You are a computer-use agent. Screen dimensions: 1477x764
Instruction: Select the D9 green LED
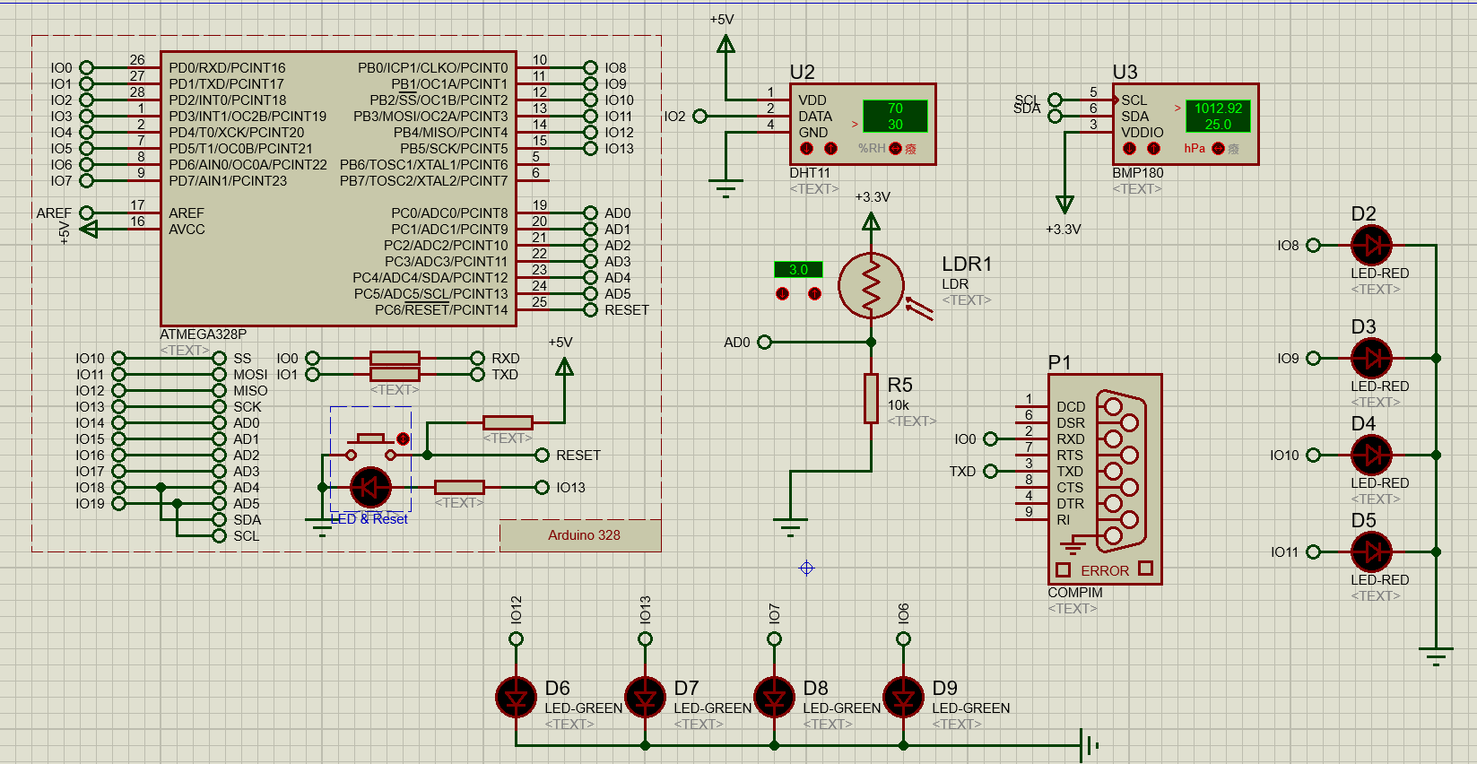(x=903, y=697)
